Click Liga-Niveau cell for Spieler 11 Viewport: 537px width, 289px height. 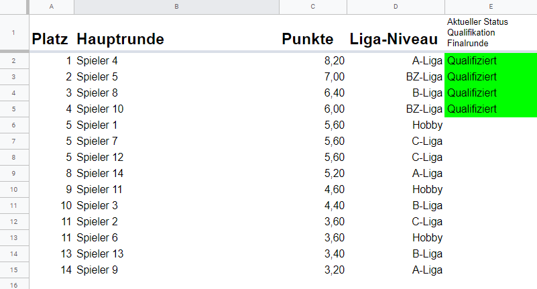(396, 189)
